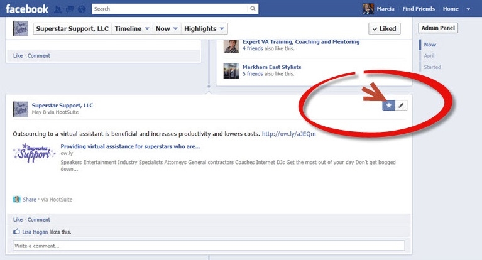Click the thumbs-up icon by Lisa Hogan

pyautogui.click(x=16, y=231)
